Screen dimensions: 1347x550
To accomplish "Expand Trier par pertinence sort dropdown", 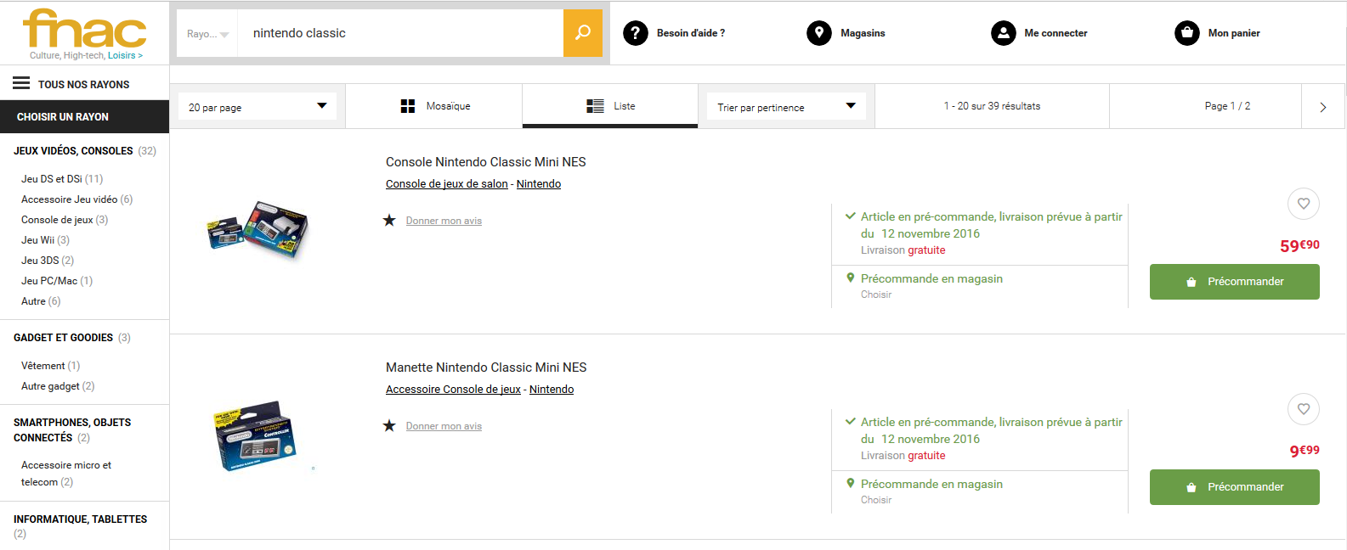I will tap(785, 107).
